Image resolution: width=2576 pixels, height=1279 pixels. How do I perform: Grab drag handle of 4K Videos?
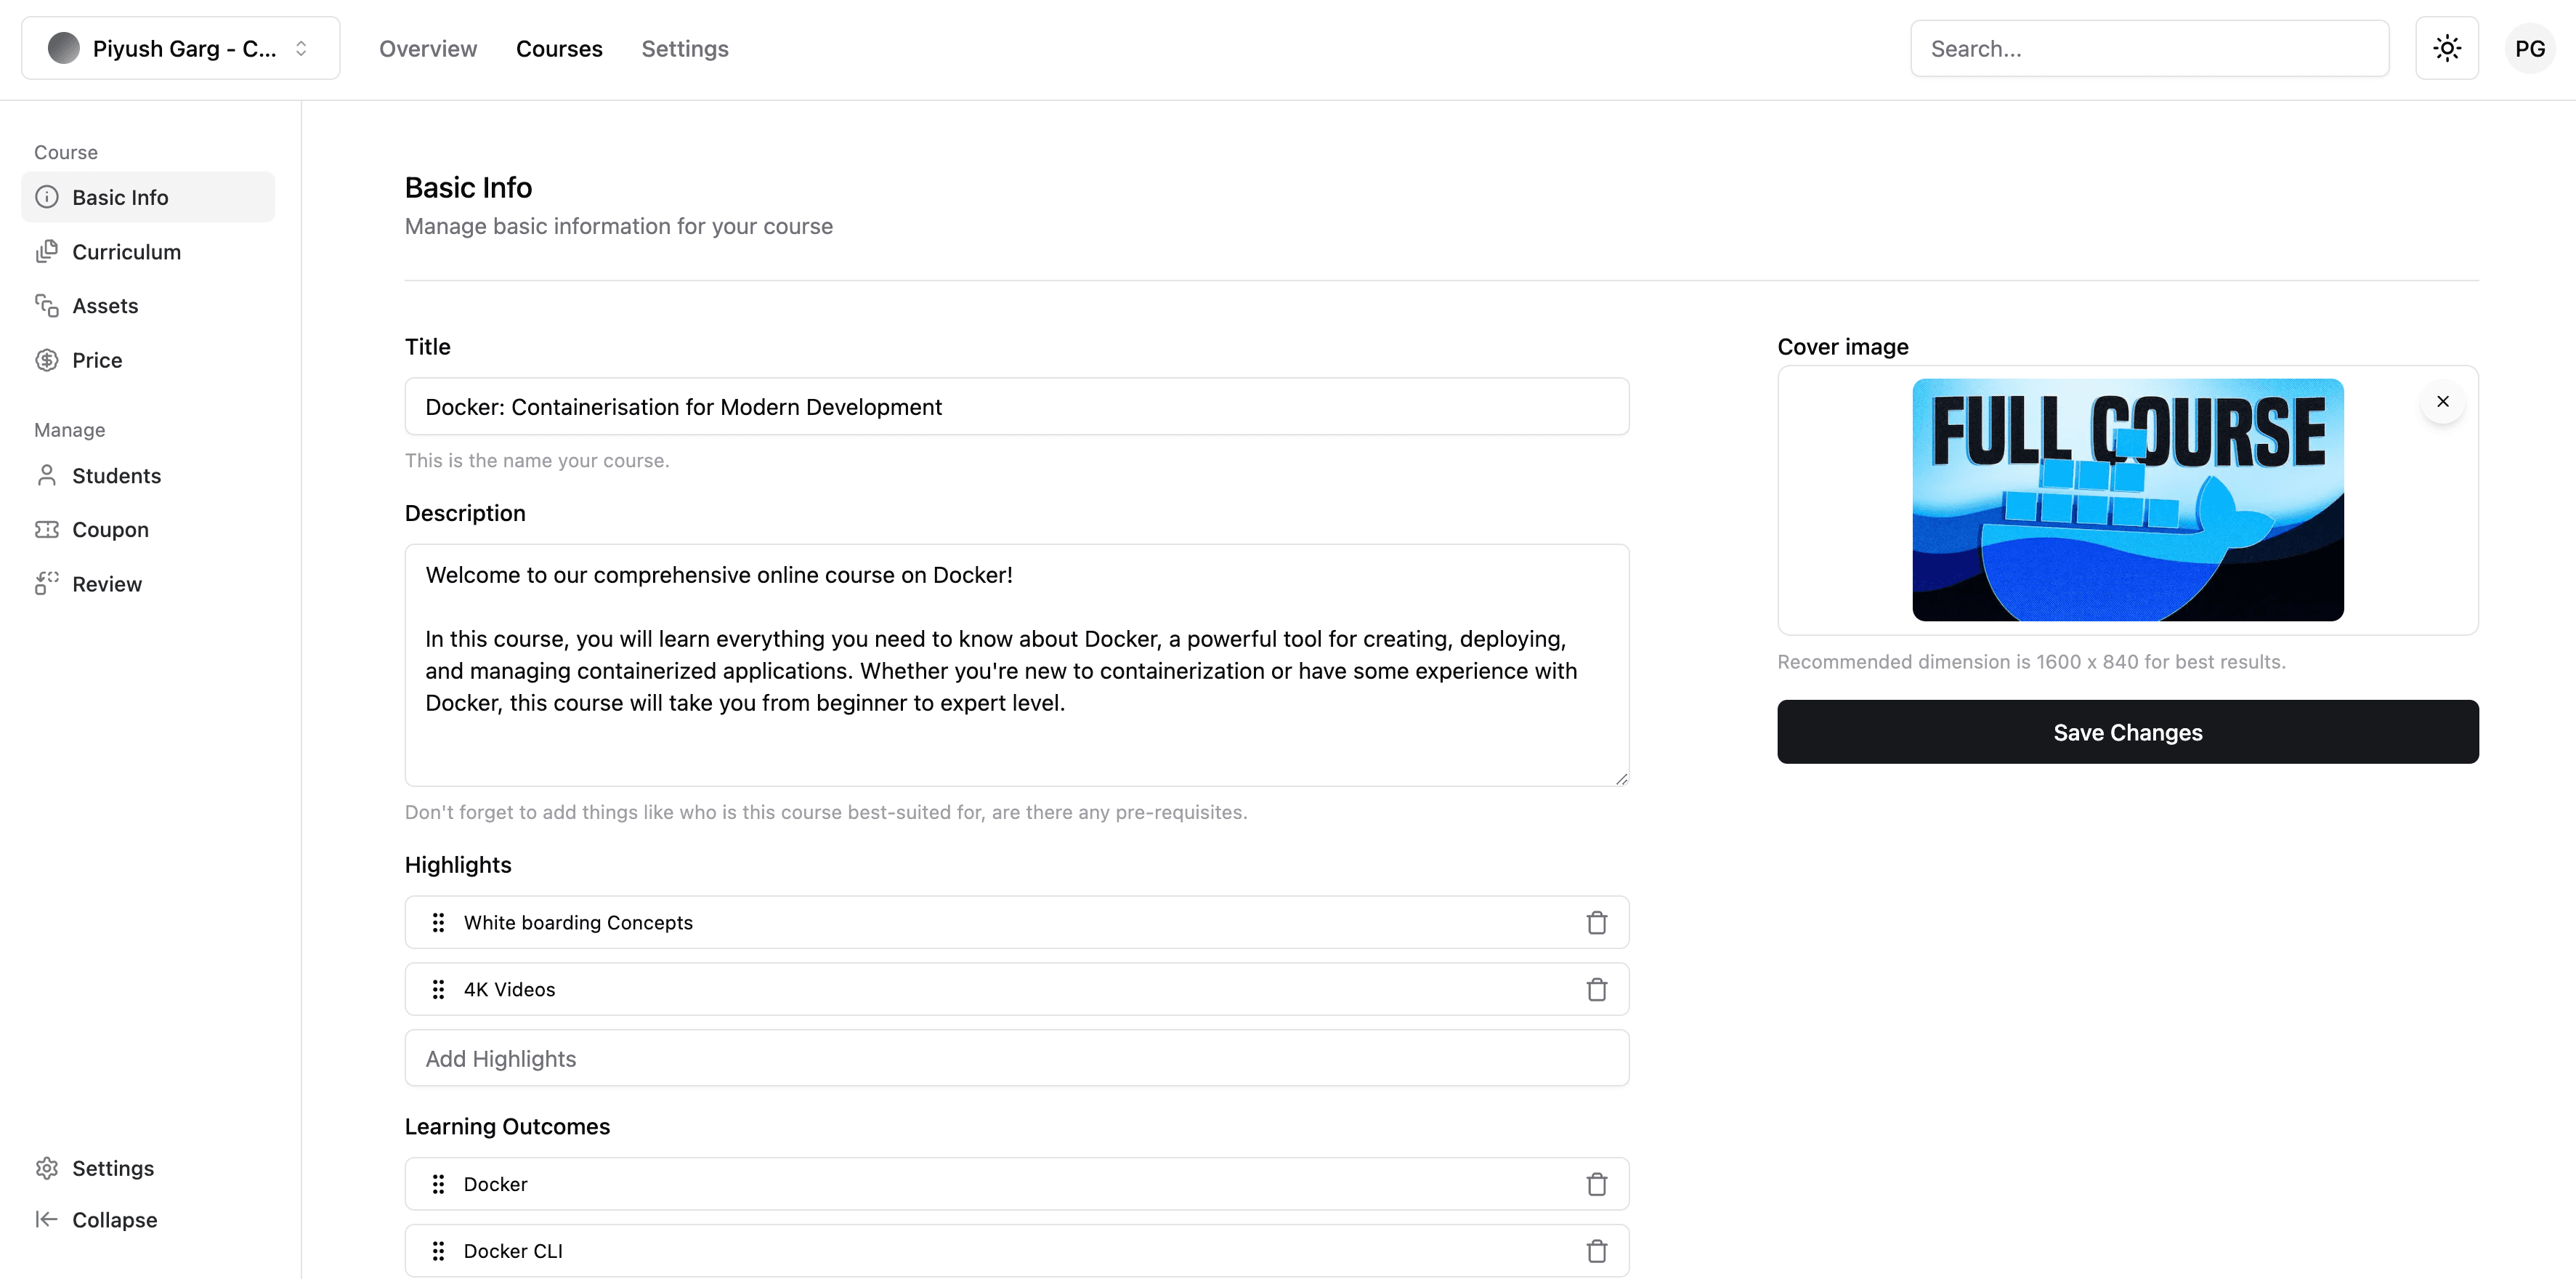(438, 989)
